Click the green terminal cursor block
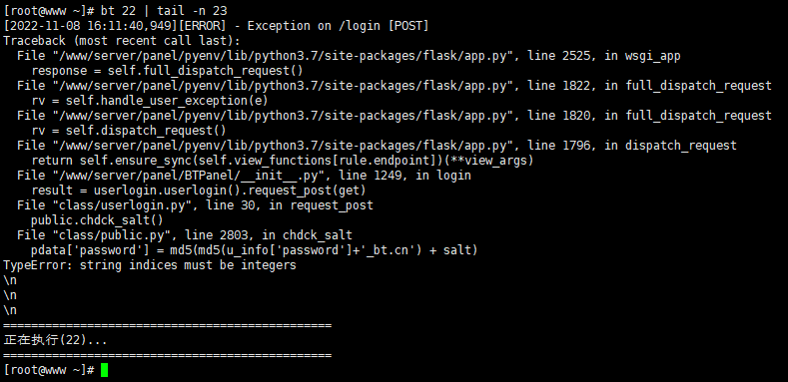Image resolution: width=788 pixels, height=382 pixels. [104, 370]
